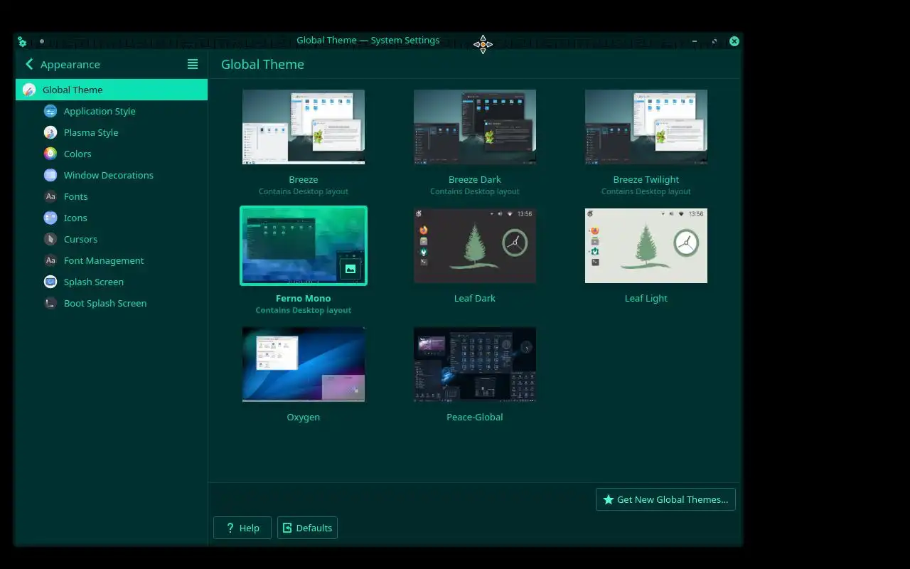
Task: Click the Cursors icon
Action: click(x=50, y=239)
